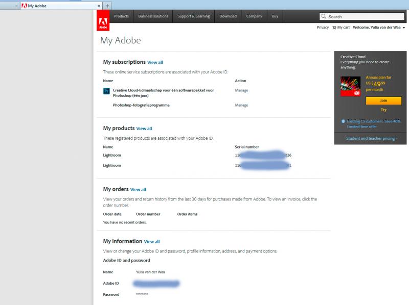View all My information
This screenshot has height=305, width=409.
(151, 242)
